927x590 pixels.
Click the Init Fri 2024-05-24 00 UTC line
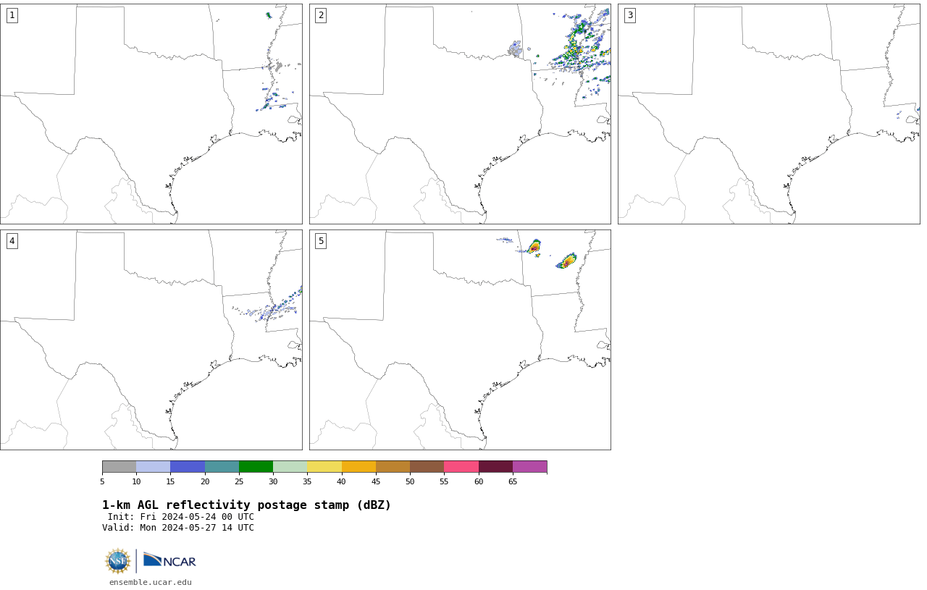click(x=181, y=517)
